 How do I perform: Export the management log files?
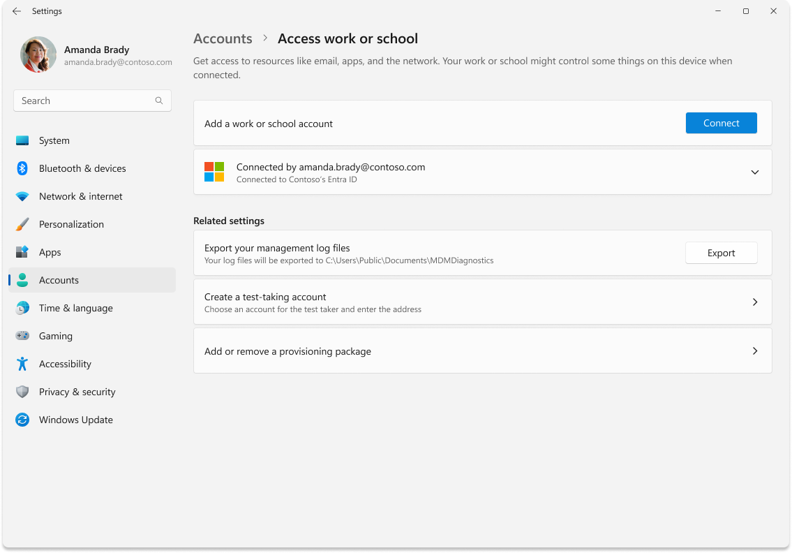pos(721,253)
